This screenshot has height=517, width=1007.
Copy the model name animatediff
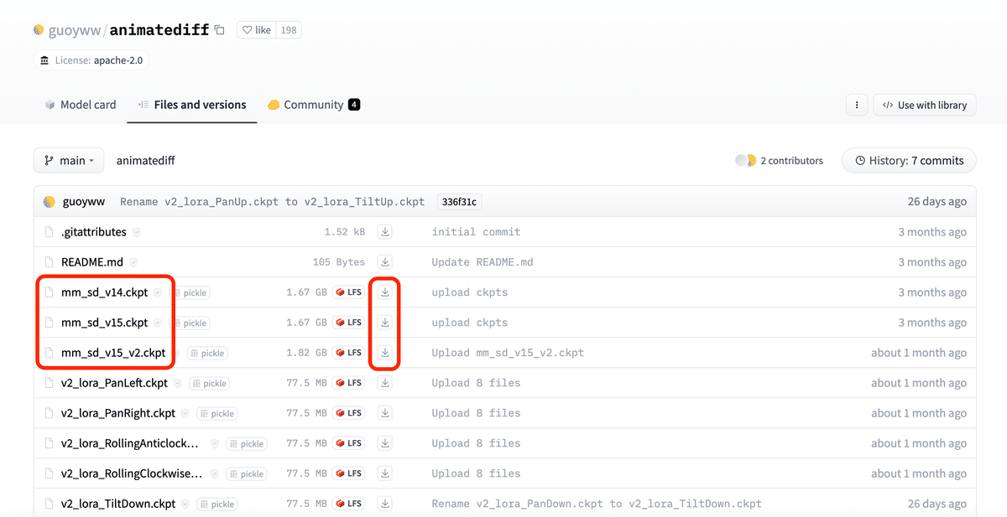tap(220, 30)
